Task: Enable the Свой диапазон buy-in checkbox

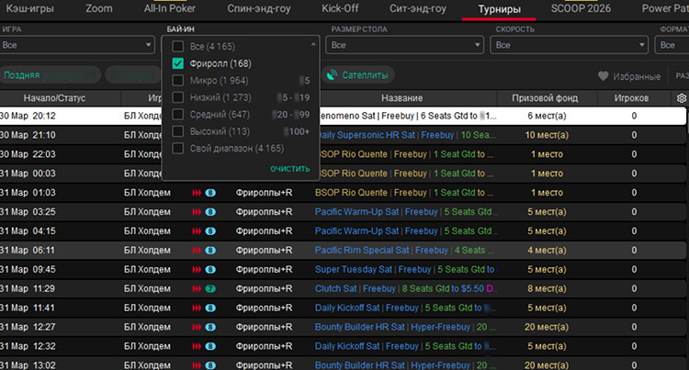Action: click(x=178, y=147)
